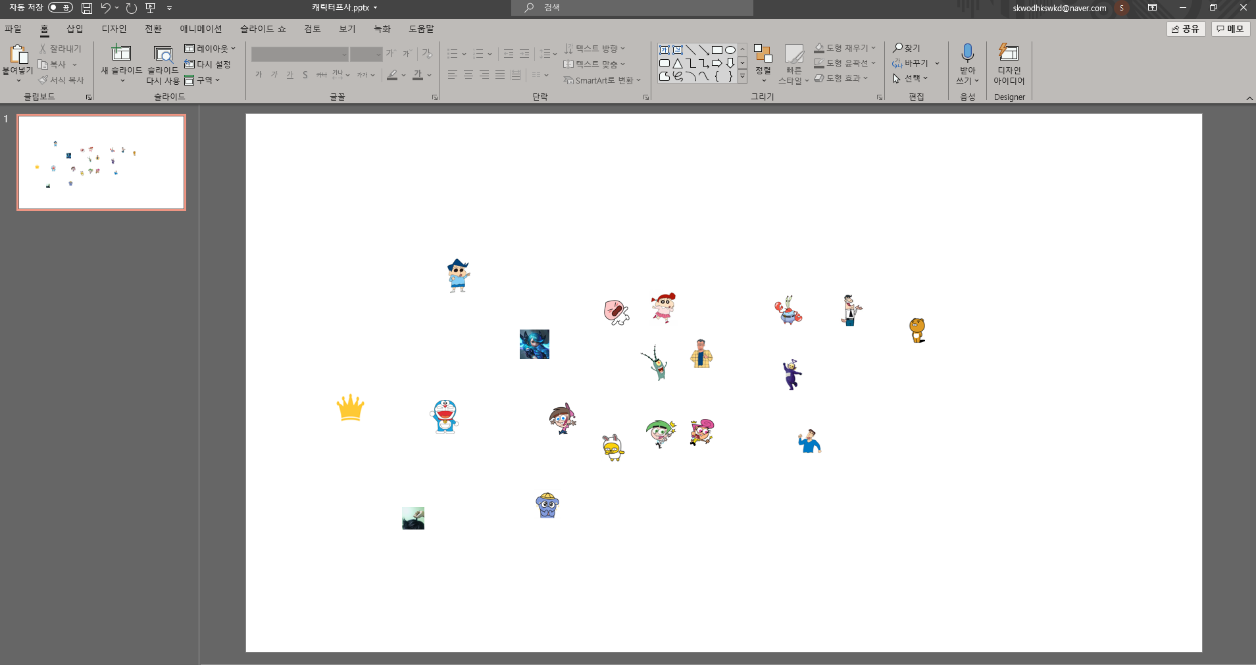Click the Redo icon in quick access
This screenshot has height=665, width=1256.
pos(132,8)
